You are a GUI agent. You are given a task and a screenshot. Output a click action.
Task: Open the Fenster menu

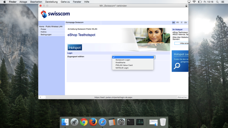coord(77,2)
